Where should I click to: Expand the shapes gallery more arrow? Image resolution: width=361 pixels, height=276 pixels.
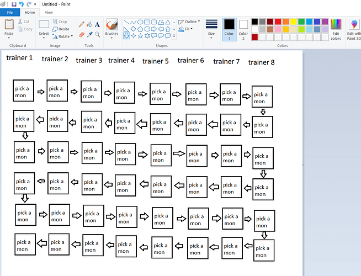(174, 36)
